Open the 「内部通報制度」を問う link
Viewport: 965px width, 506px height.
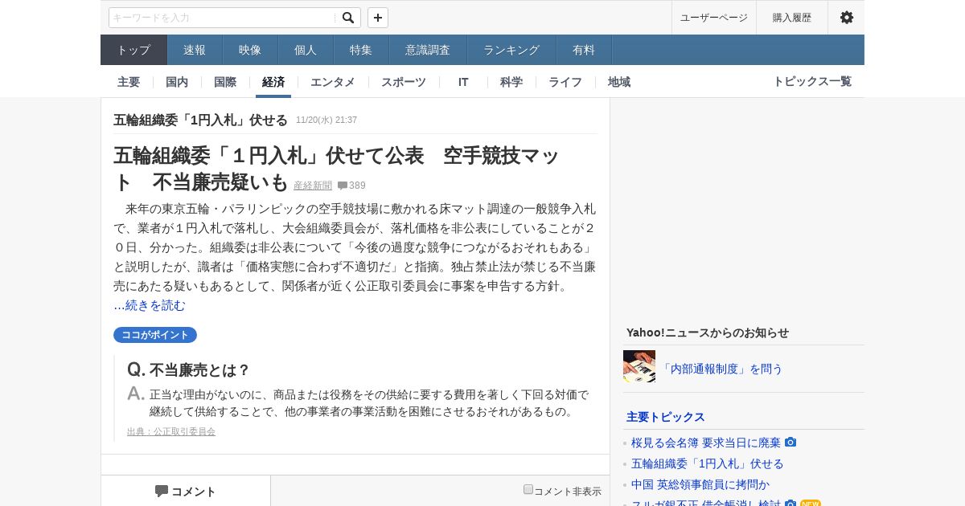click(721, 369)
